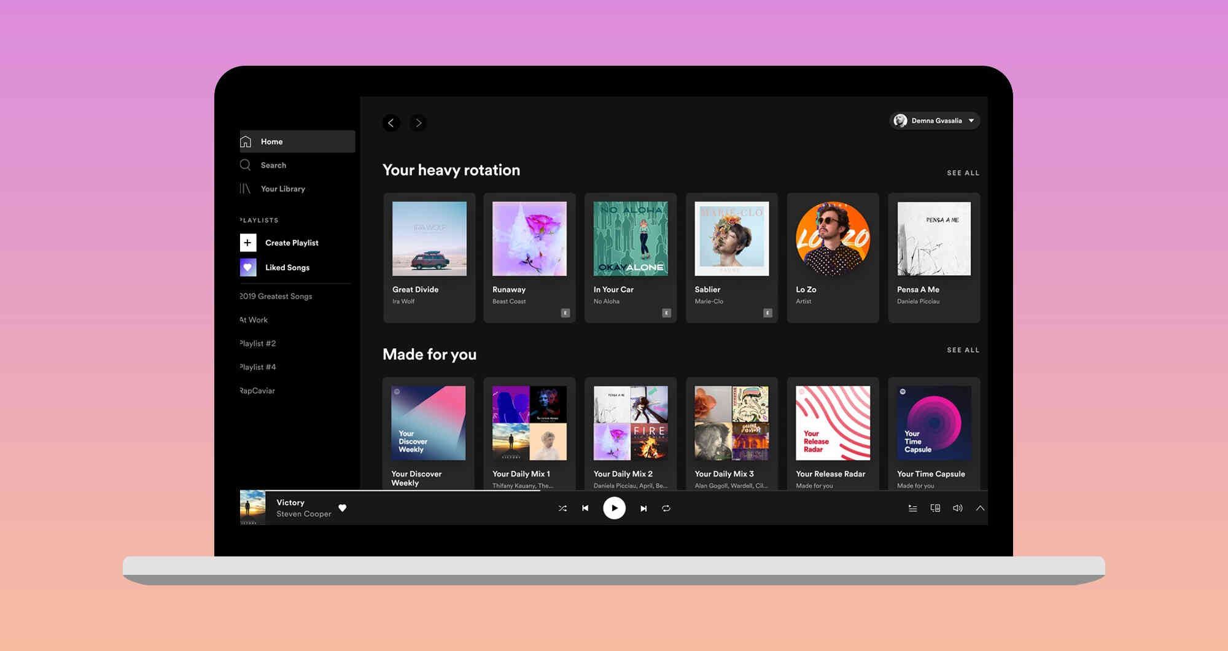
Task: Select the Home icon in the sidebar
Action: pyautogui.click(x=246, y=141)
